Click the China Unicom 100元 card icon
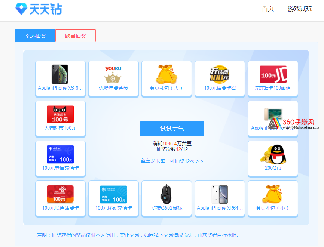The width and height of the screenshot is (324, 247). pyautogui.click(x=60, y=194)
